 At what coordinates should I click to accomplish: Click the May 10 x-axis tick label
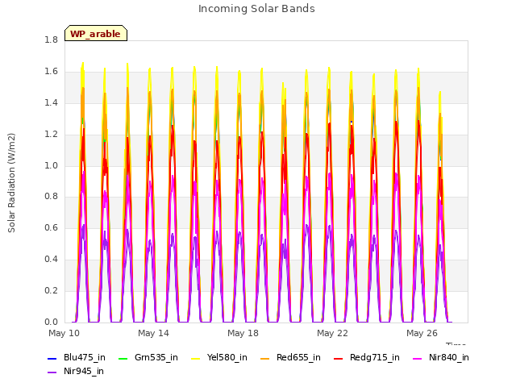(64, 333)
